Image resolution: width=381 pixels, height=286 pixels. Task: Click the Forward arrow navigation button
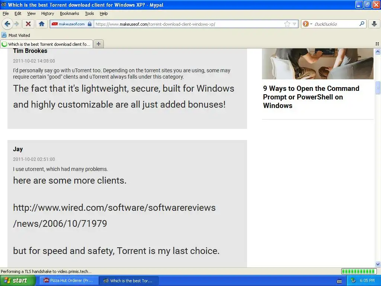pyautogui.click(x=16, y=24)
